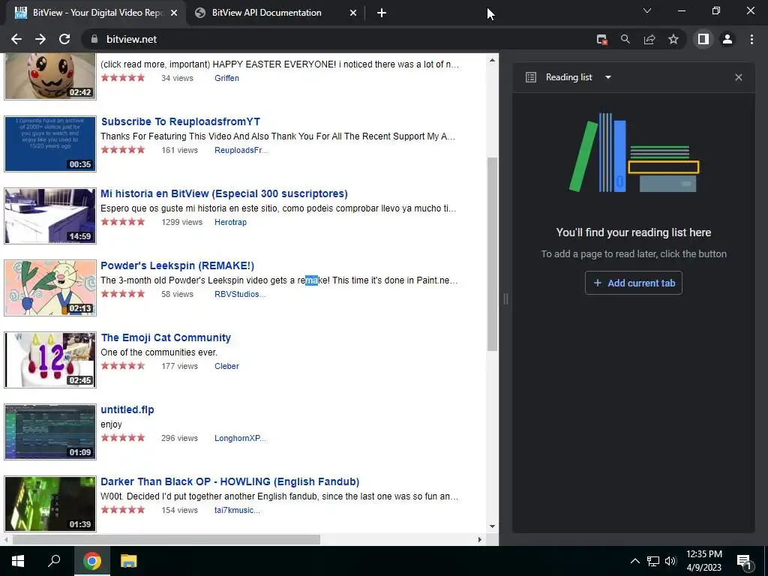Close the BitView video tab
The height and width of the screenshot is (576, 768).
174,13
